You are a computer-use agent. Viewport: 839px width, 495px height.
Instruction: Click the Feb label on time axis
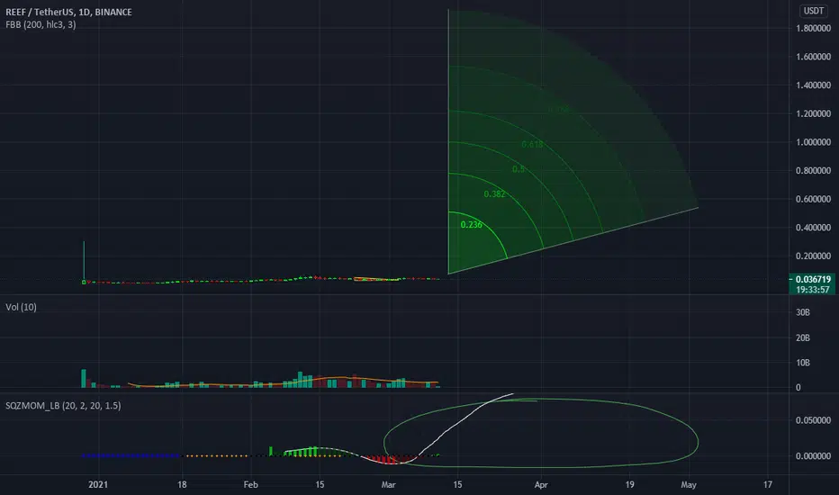point(250,485)
